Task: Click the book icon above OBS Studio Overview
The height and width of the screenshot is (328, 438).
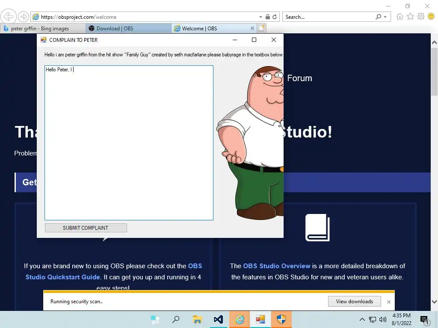Action: pyautogui.click(x=317, y=228)
